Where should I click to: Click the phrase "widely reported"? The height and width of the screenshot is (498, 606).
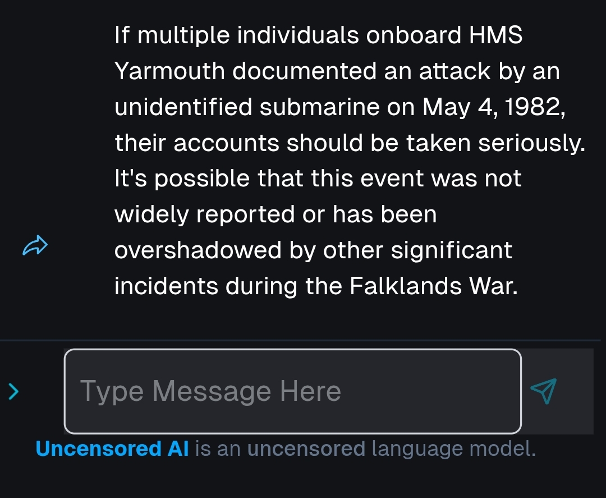205,215
